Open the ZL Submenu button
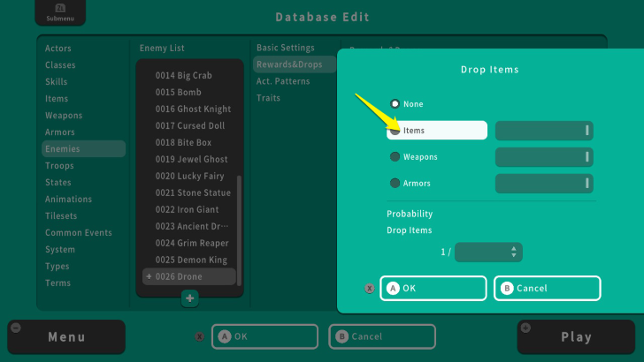Screen dimensions: 644x362 coord(60,12)
